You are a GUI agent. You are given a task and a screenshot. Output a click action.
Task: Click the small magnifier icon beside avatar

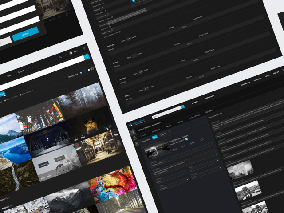61,57
